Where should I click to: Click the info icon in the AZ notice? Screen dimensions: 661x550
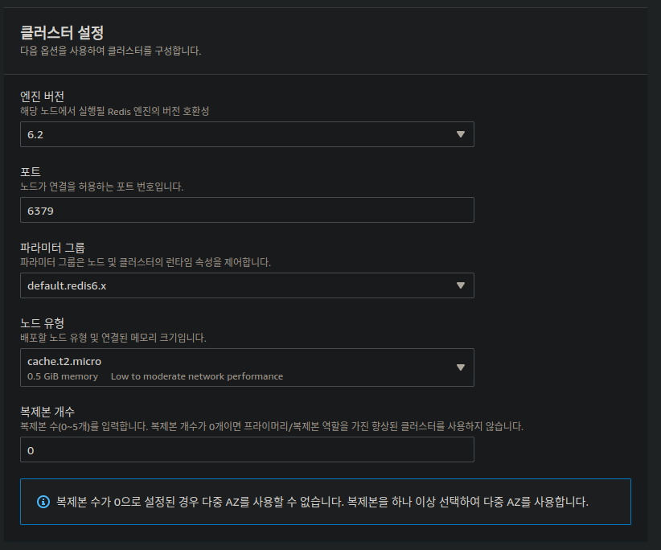pos(43,502)
